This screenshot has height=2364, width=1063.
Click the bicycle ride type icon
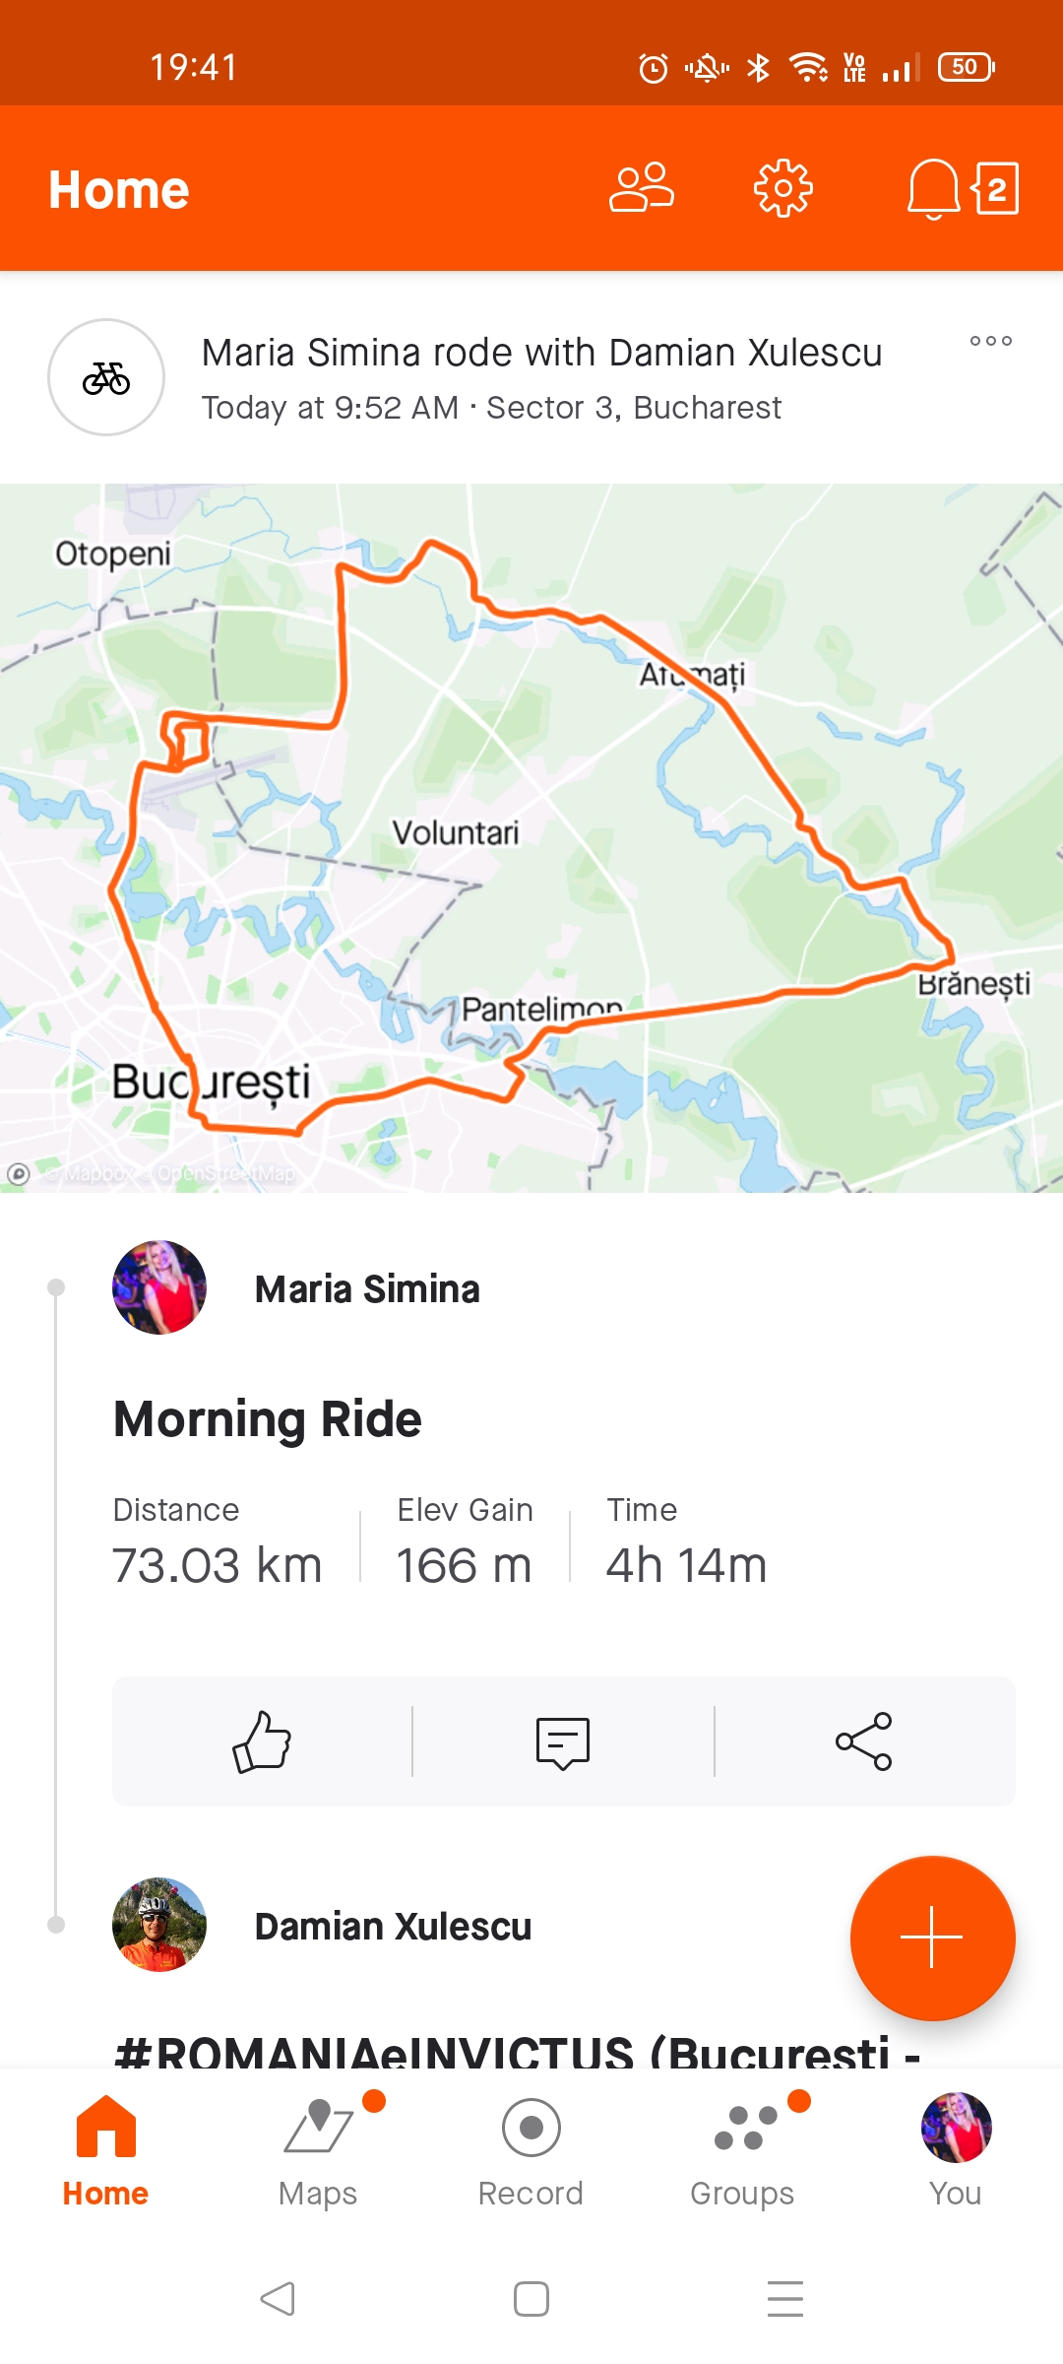click(x=106, y=377)
